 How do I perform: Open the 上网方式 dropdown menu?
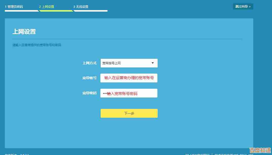pyautogui.click(x=129, y=63)
